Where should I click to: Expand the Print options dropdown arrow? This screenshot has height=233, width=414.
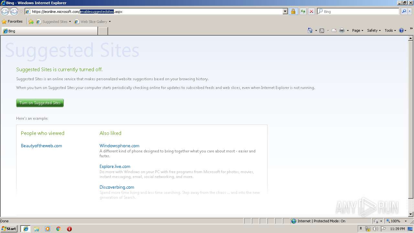[x=348, y=30]
